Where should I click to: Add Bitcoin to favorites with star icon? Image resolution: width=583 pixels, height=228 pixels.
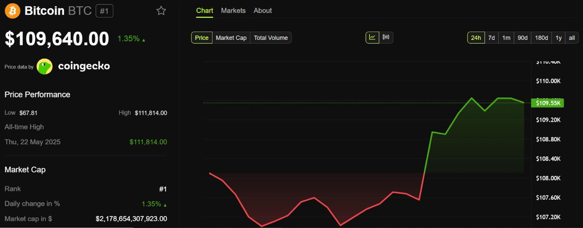(161, 11)
